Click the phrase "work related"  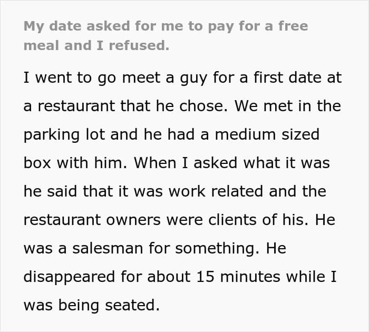[216, 191]
